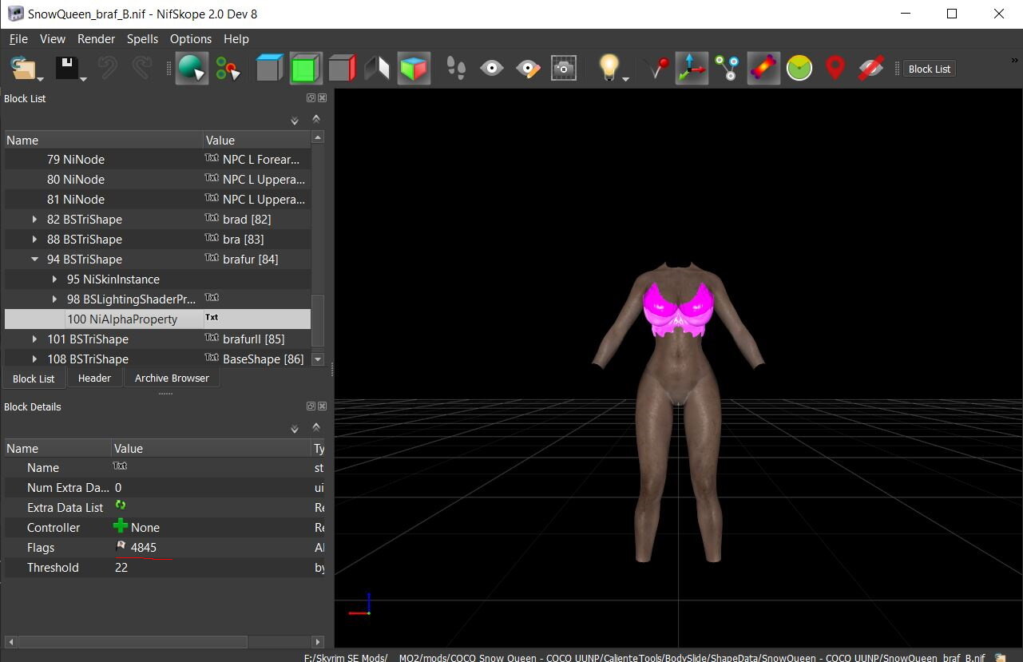Open the Spells menu

pos(142,38)
